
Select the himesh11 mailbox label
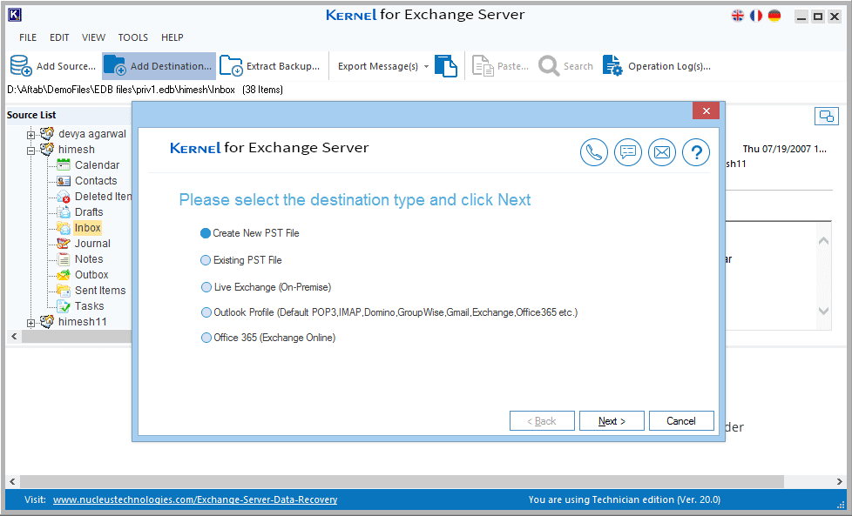click(83, 322)
